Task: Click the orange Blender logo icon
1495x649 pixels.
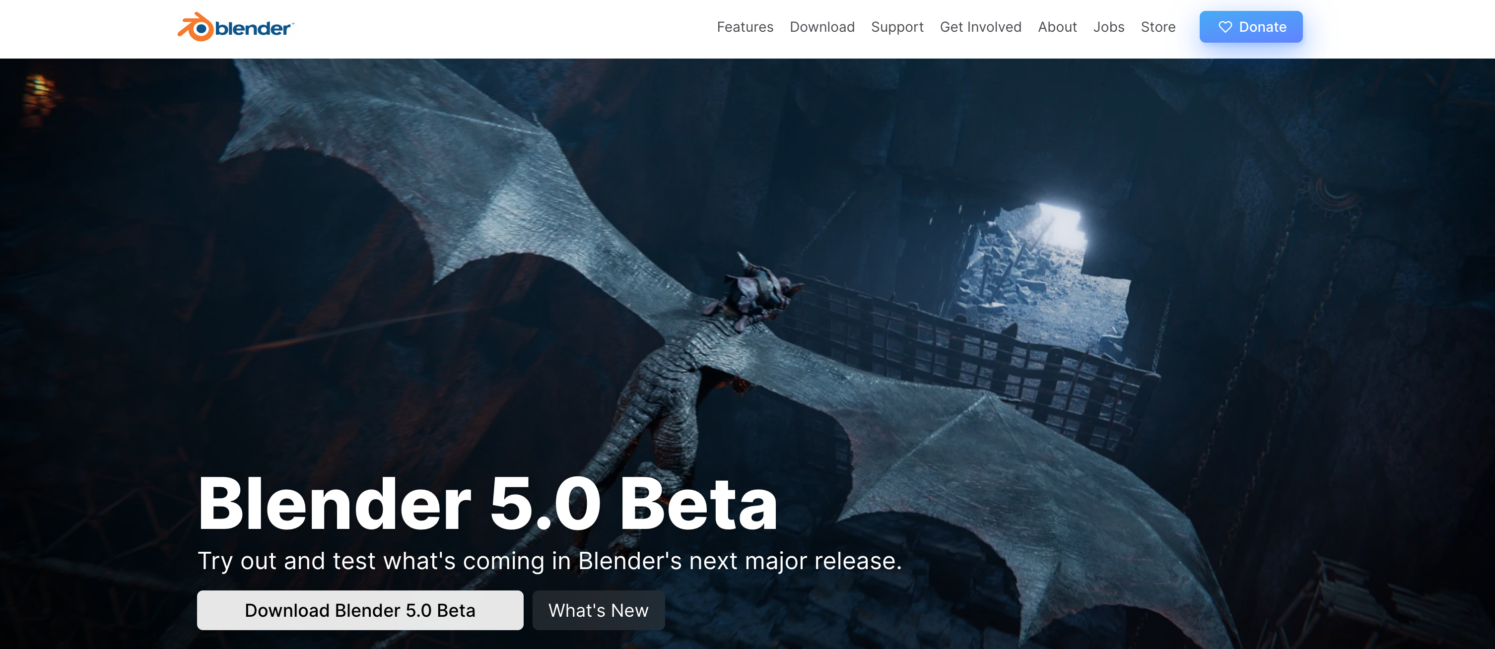Action: [196, 27]
